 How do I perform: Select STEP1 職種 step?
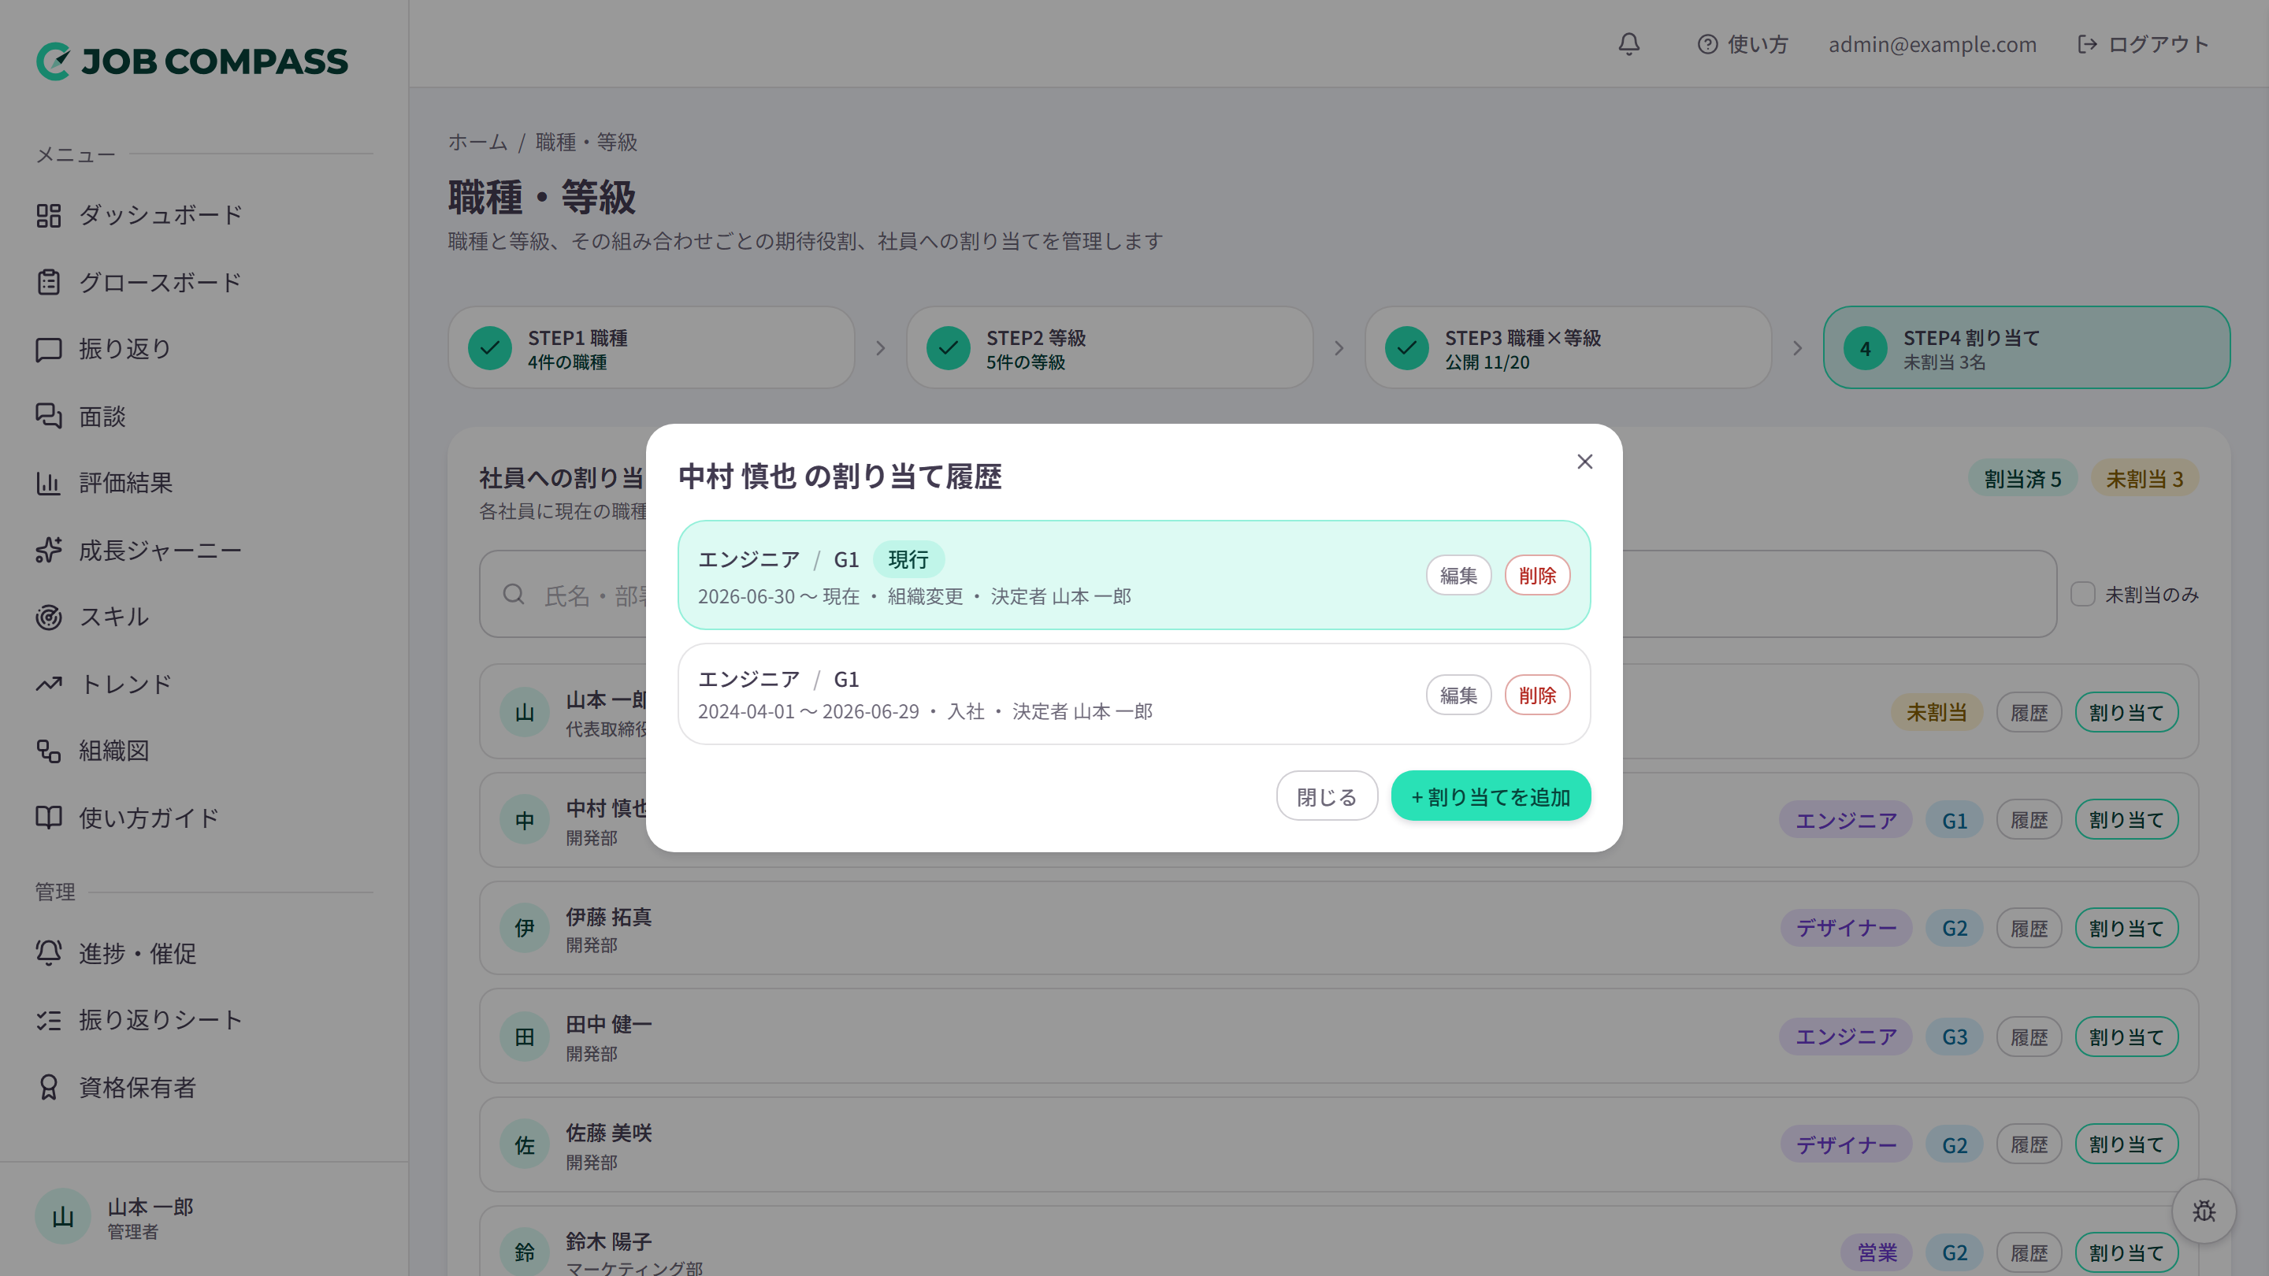[651, 348]
